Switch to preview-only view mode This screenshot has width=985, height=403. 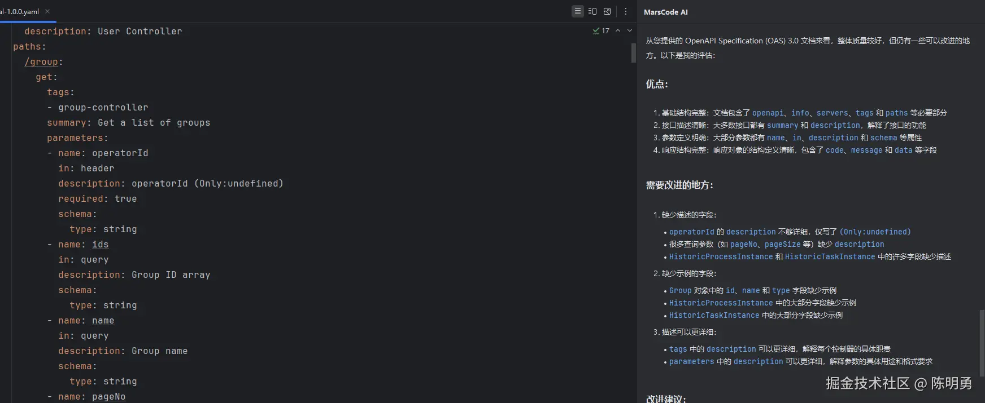click(607, 11)
